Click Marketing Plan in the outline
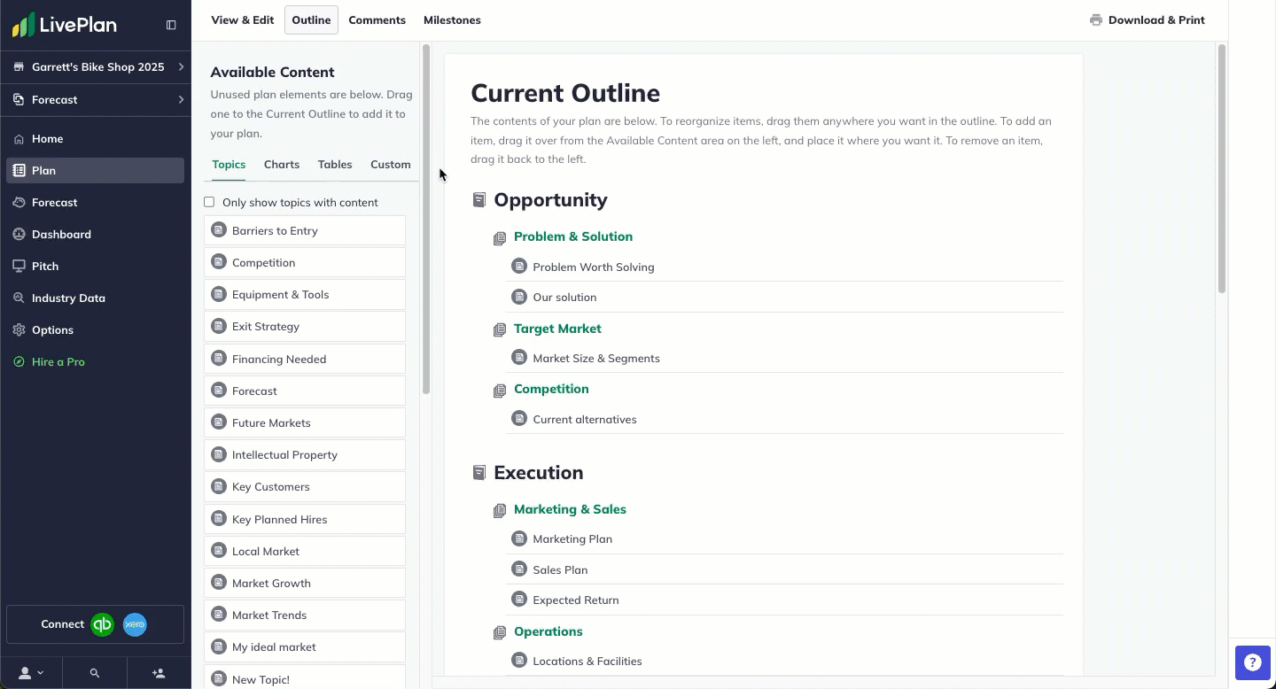The image size is (1276, 689). click(x=572, y=539)
